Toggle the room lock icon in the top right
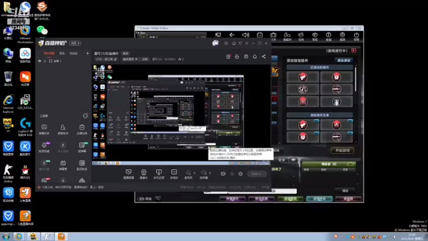The image size is (428, 241). coord(237,57)
